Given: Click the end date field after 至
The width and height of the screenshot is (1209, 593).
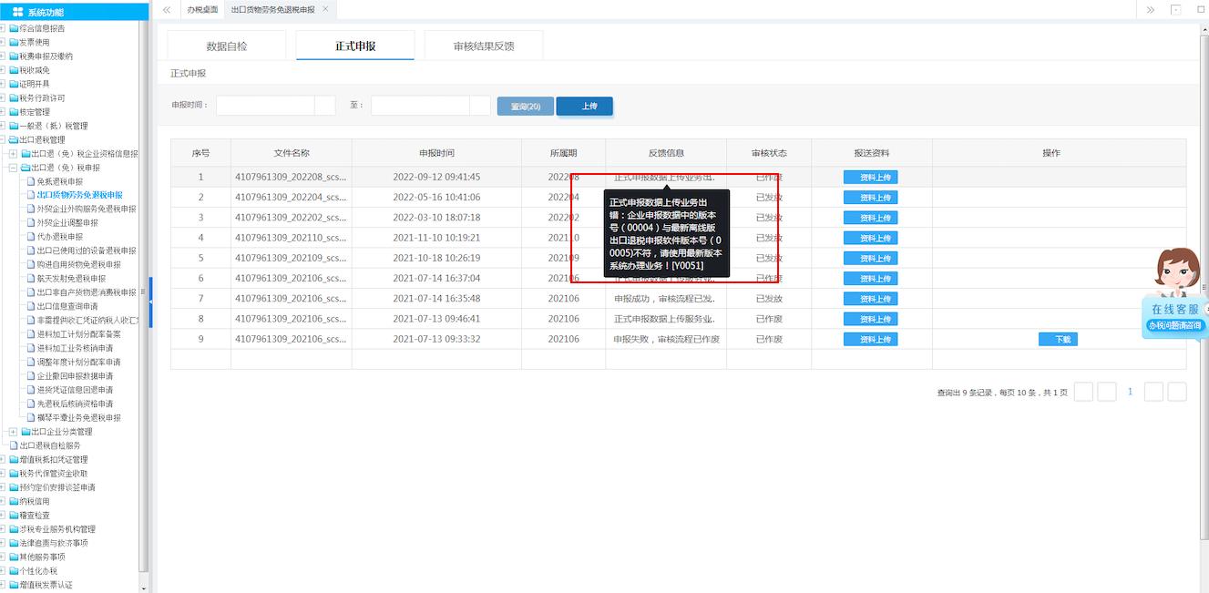Looking at the screenshot, I should click(420, 106).
